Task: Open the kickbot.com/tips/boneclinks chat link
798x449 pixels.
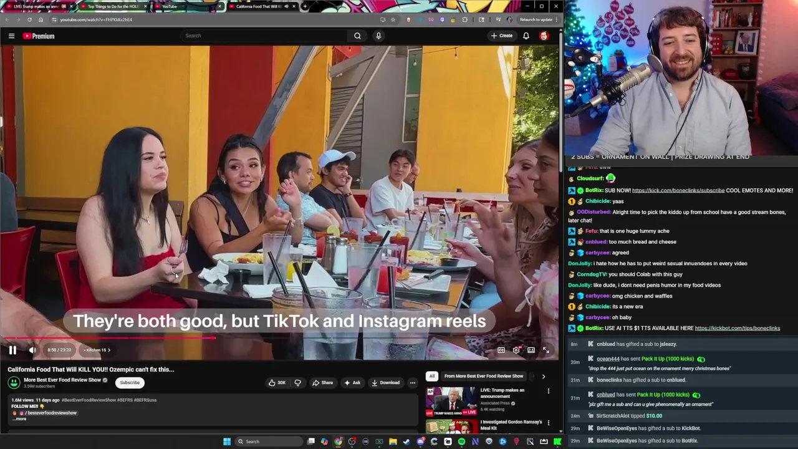Action: tap(738, 328)
